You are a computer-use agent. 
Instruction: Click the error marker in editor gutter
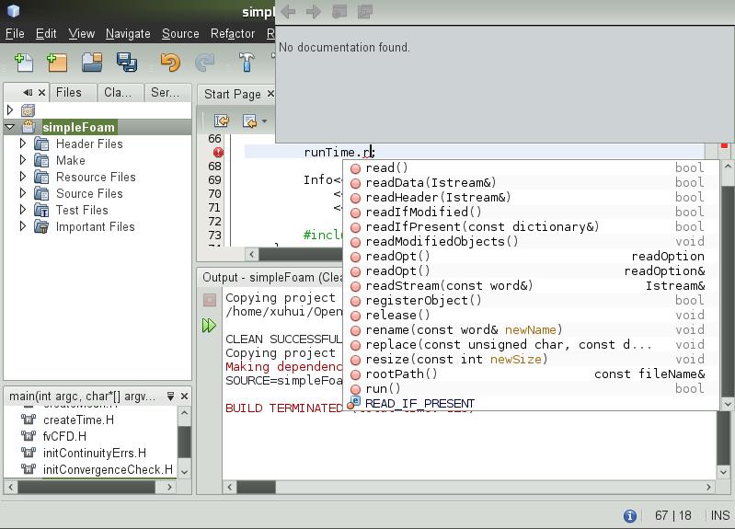point(218,153)
